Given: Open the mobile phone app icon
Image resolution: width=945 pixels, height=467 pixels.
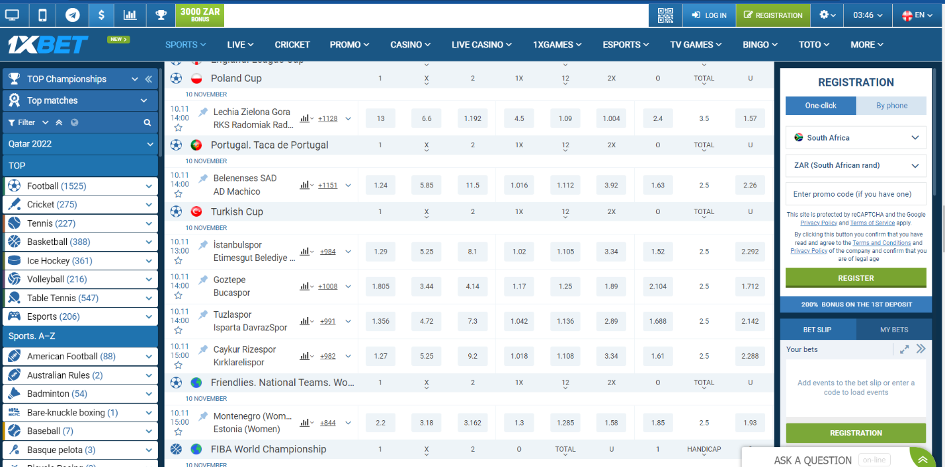Looking at the screenshot, I should (x=42, y=15).
